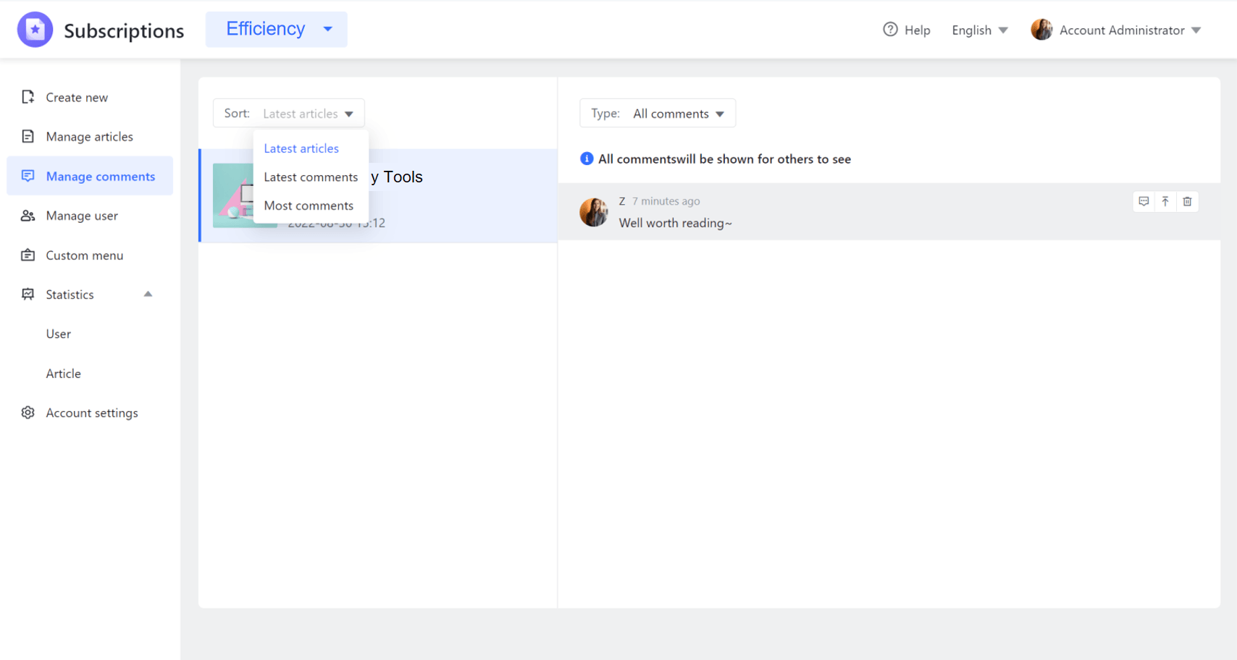
Task: Click the Account Administrator avatar
Action: 1041,29
